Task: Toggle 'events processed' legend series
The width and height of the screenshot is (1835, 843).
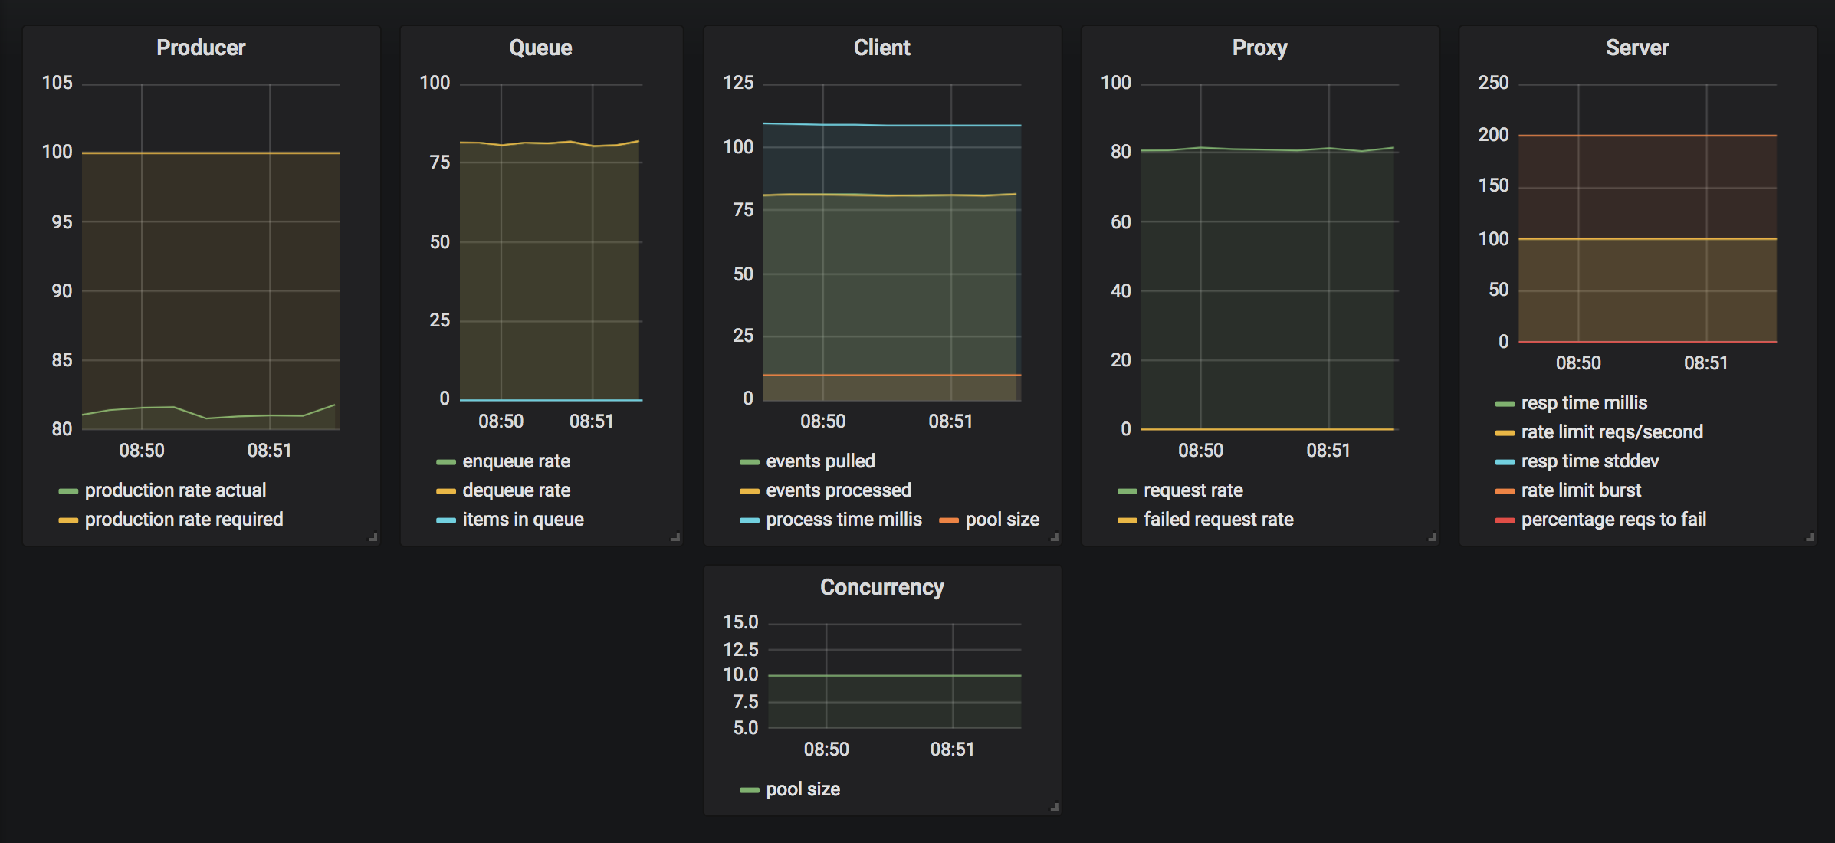Action: [839, 490]
